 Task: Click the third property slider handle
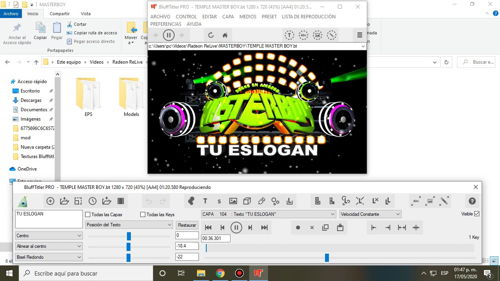tap(128, 258)
